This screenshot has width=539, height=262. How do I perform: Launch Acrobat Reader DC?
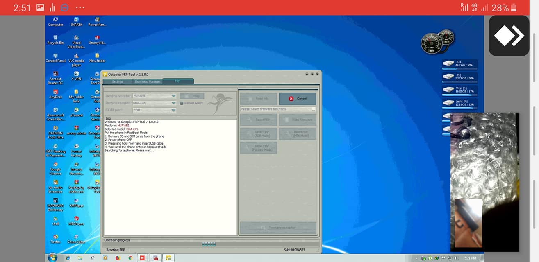click(55, 78)
